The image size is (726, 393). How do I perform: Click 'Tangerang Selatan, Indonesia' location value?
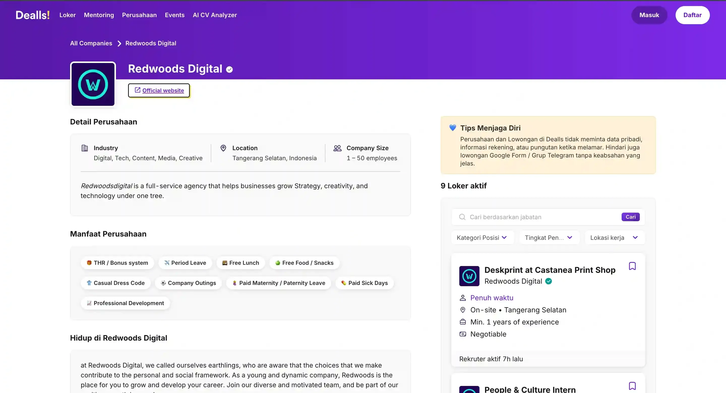275,158
